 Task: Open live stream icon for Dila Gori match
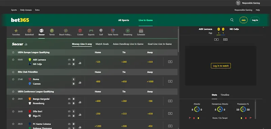[170, 113]
